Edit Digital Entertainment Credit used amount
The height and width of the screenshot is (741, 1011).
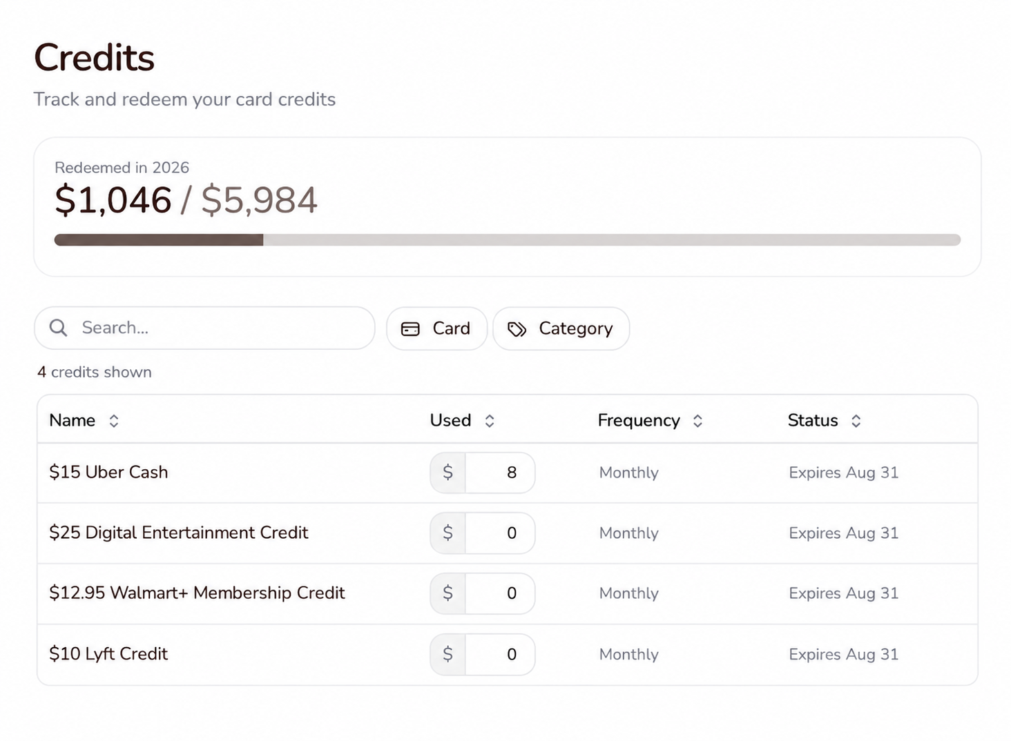[500, 533]
